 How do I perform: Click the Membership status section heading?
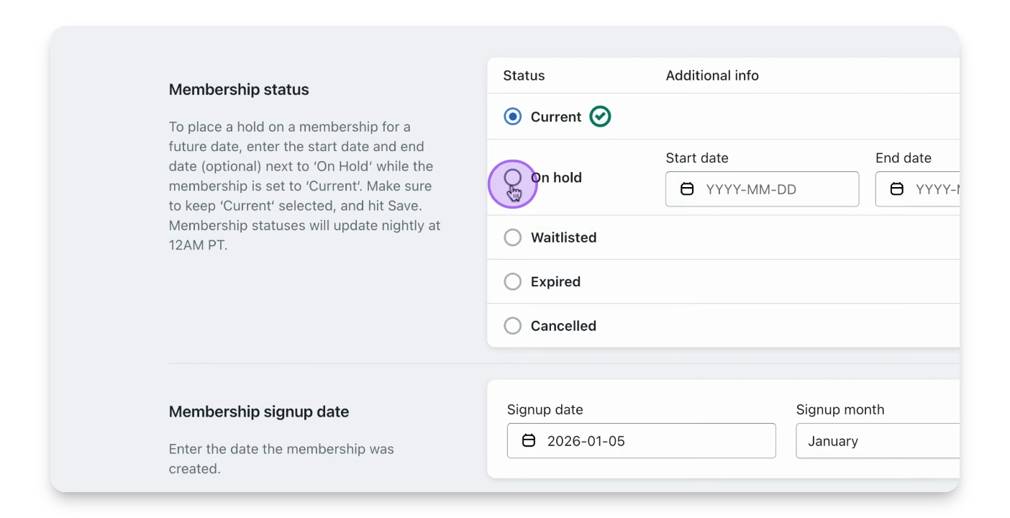[239, 90]
